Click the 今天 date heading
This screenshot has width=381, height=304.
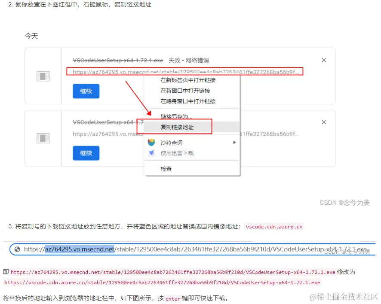[31, 36]
